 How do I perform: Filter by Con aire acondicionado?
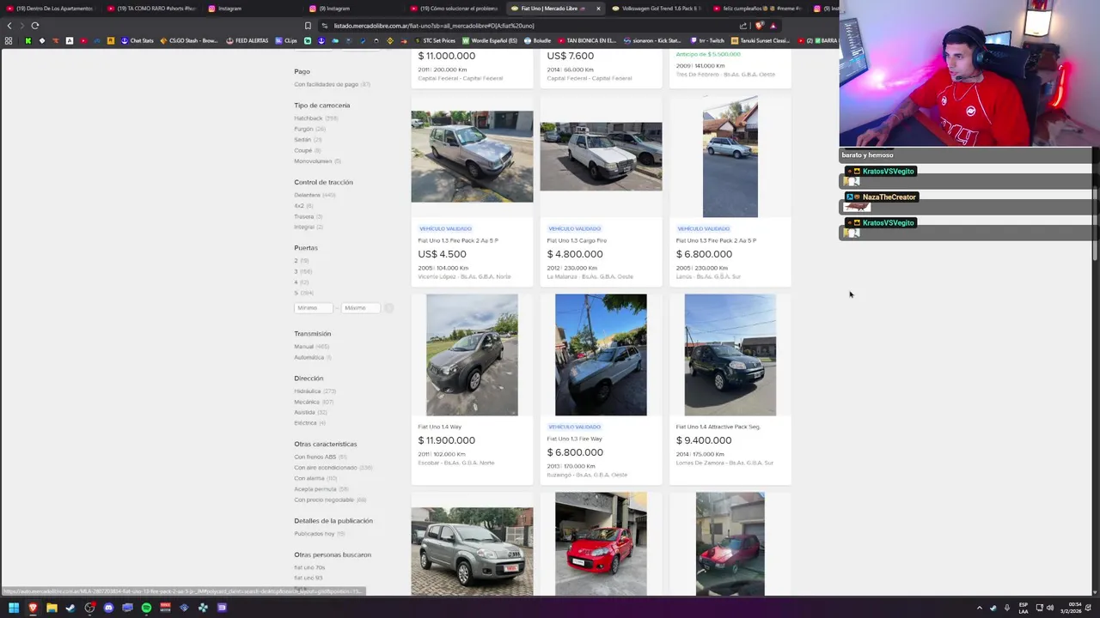333,468
